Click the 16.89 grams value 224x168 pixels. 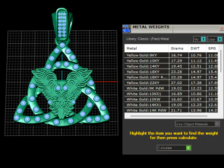pos(176,94)
